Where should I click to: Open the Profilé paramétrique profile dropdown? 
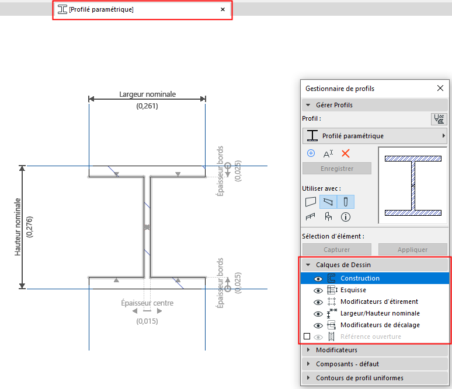(375, 136)
